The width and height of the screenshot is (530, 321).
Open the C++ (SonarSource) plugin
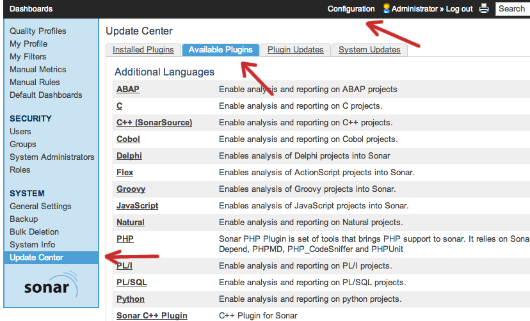point(154,122)
